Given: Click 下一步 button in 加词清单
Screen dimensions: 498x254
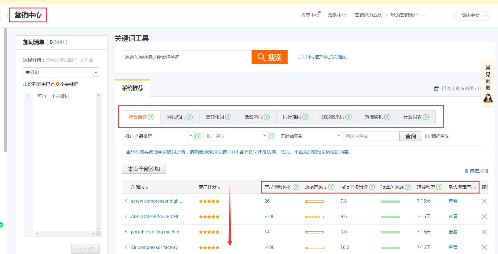Looking at the screenshot, I should click(85, 249).
